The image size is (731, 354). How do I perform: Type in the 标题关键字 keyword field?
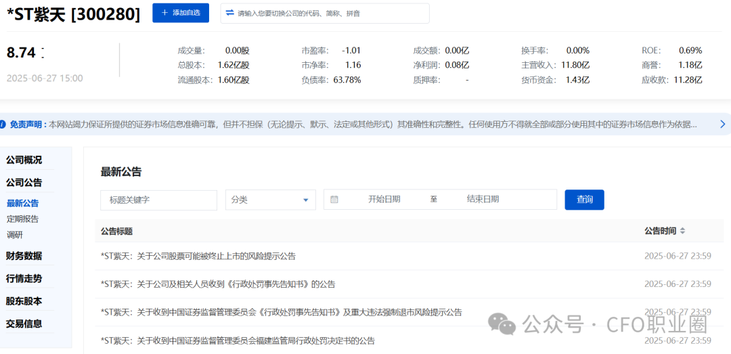(158, 200)
